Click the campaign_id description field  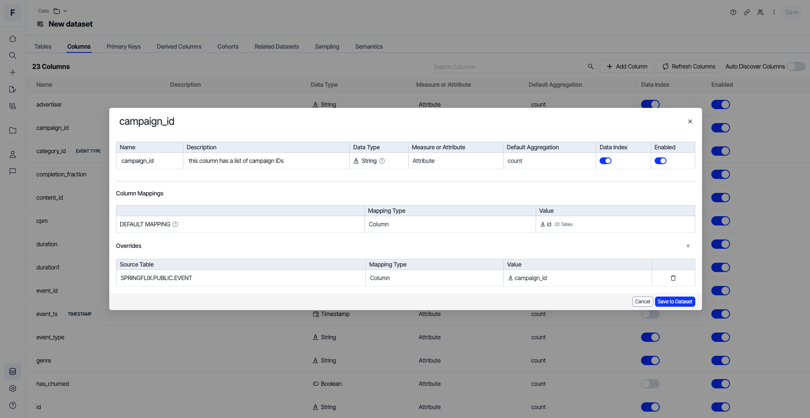[266, 161]
